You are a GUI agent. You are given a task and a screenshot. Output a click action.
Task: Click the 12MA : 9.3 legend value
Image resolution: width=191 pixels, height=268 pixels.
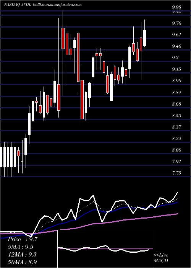coord(22,254)
